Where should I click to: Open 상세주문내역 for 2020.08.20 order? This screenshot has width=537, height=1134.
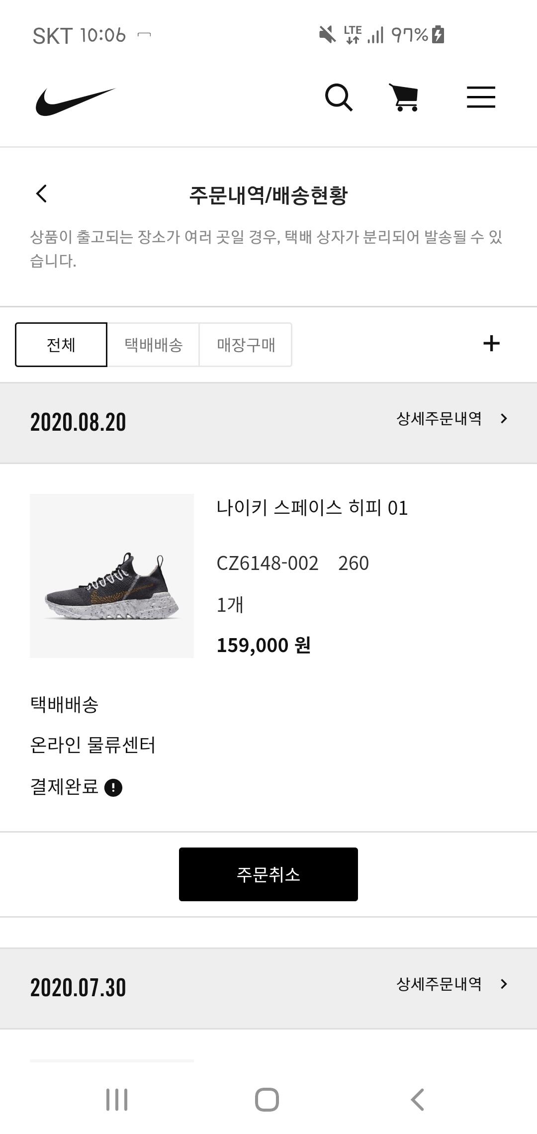(x=451, y=419)
